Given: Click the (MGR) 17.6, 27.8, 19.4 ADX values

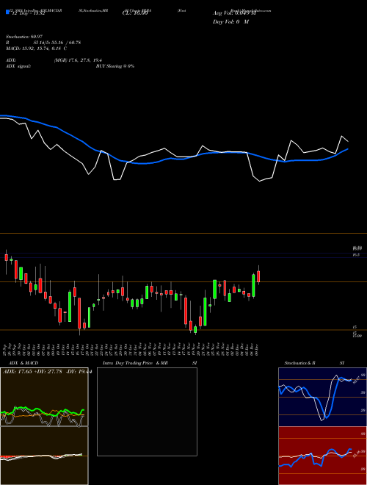Looking at the screenshot, I should [78, 60].
